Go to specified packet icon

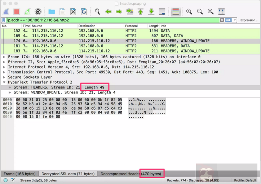tap(130, 12)
